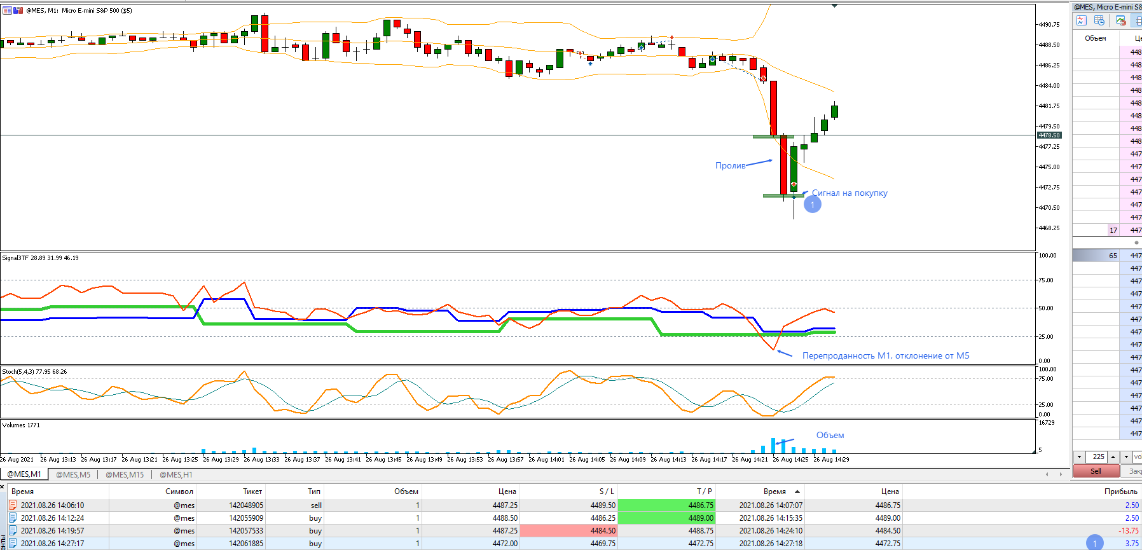
Task: Select the 'Сигнал на покупку' chart annotation
Action: (x=850, y=193)
